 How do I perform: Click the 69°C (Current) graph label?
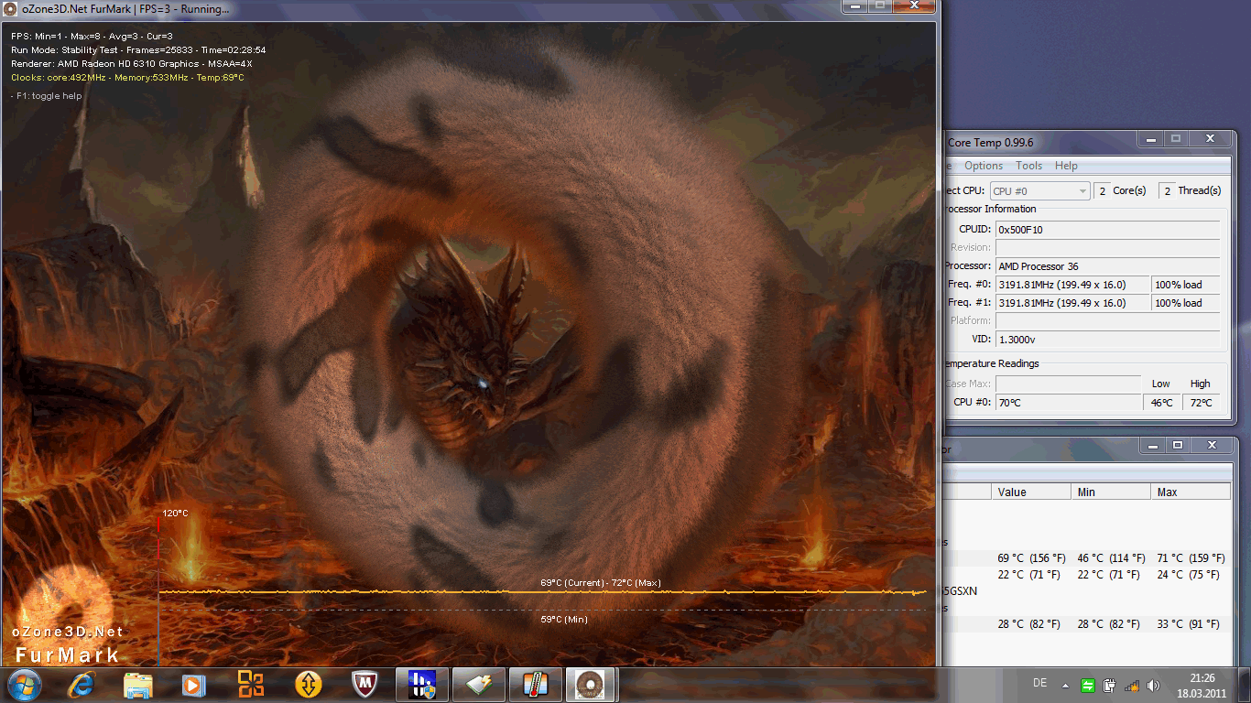[600, 583]
